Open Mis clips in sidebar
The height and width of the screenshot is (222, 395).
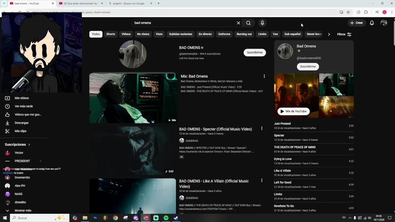point(20,131)
